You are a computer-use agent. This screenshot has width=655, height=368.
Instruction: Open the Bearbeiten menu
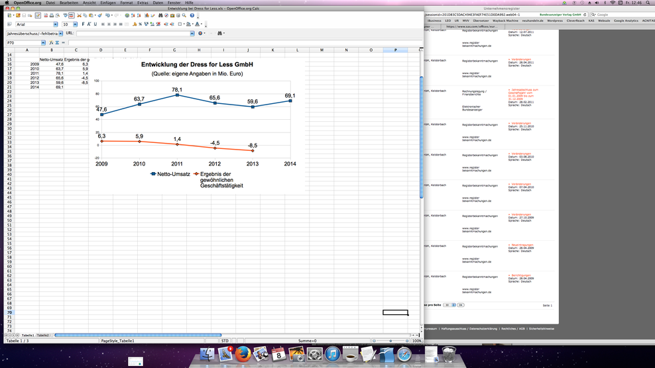[69, 3]
